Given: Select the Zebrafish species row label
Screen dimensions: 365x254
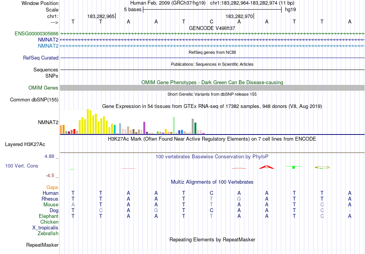Looking at the screenshot, I should pos(48,233).
